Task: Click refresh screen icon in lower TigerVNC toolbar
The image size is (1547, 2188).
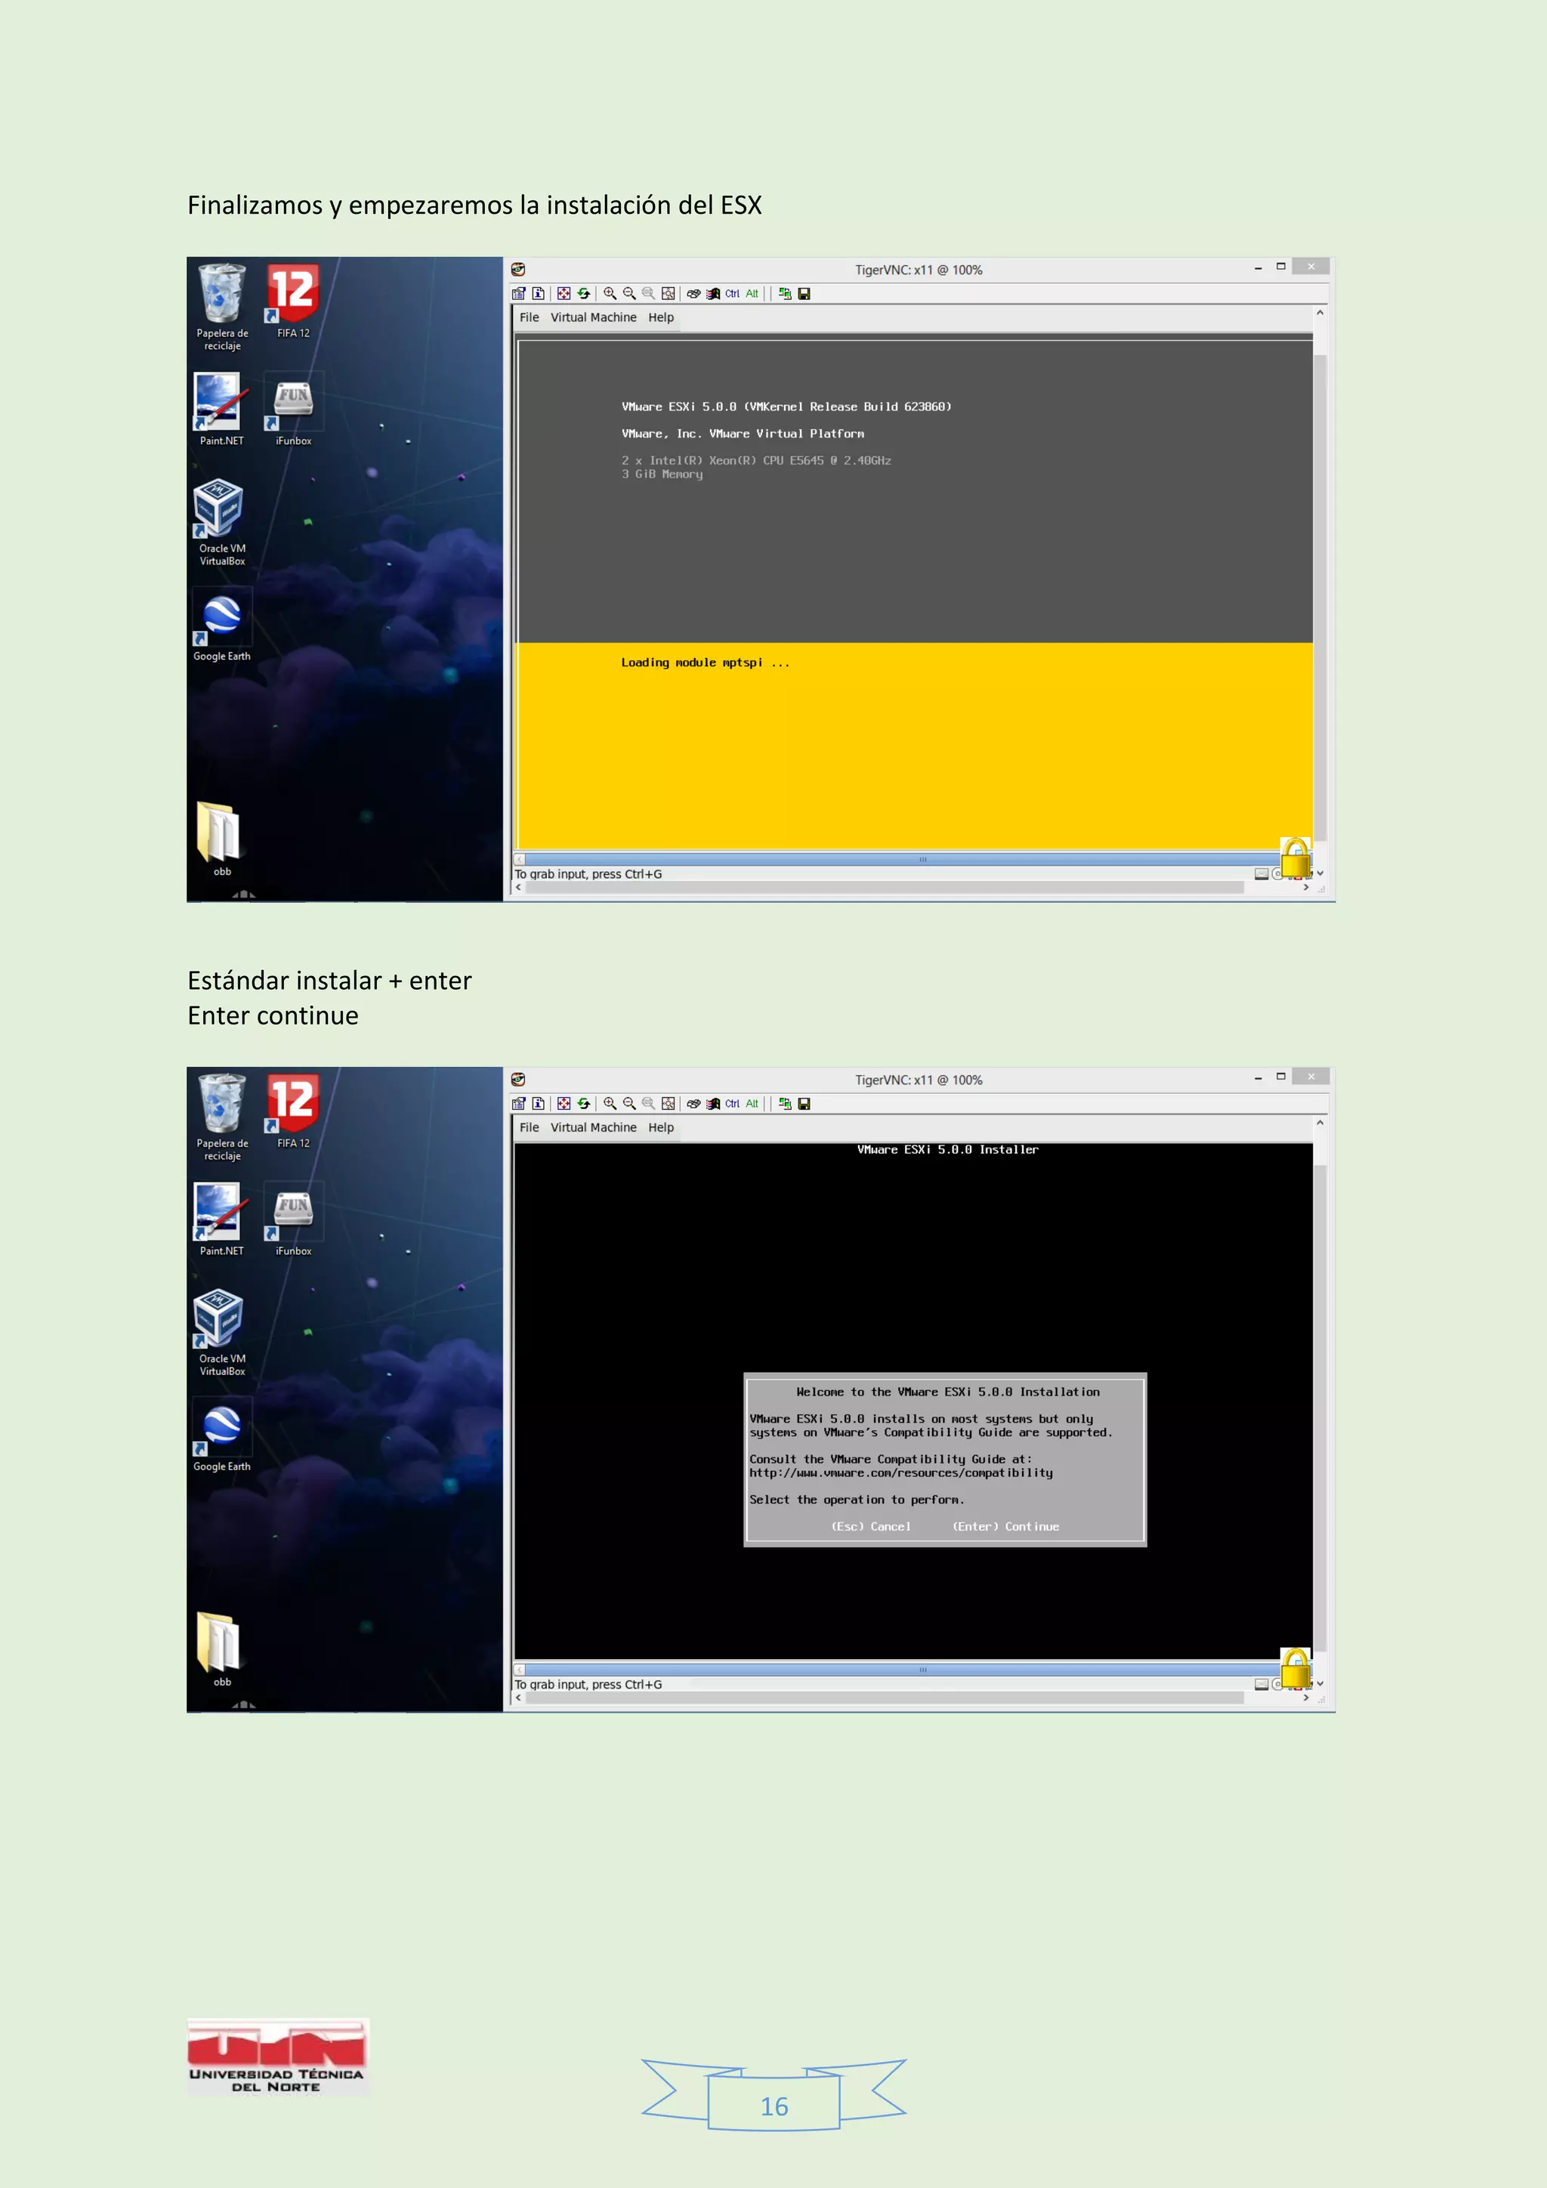Action: click(x=584, y=1104)
